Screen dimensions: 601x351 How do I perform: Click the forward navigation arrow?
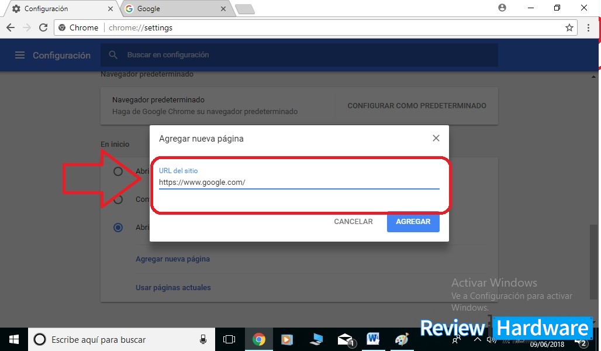tap(27, 27)
